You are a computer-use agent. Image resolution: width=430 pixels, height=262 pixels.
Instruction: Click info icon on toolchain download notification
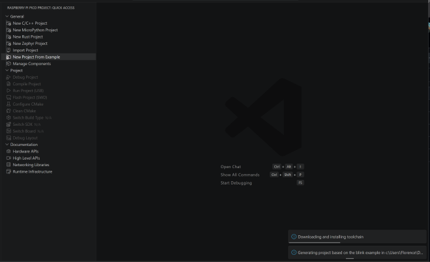(x=294, y=237)
